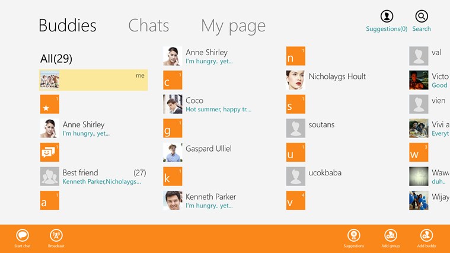Jump to letter 'a' index tile
This screenshot has height=253, width=450.
[50, 200]
